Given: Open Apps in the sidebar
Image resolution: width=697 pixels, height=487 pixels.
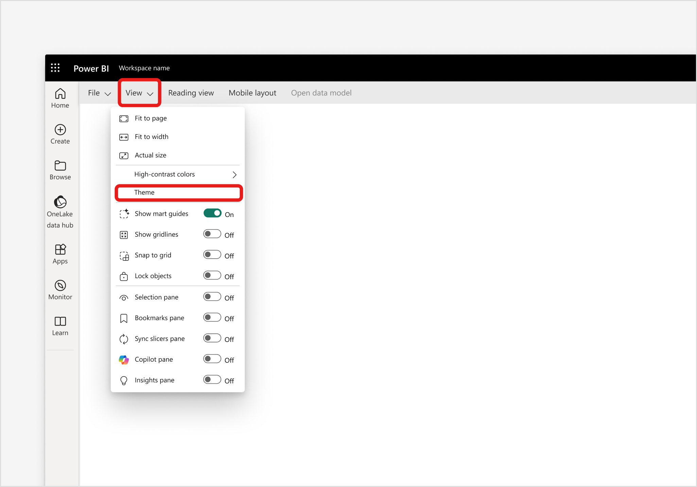Looking at the screenshot, I should 60,254.
